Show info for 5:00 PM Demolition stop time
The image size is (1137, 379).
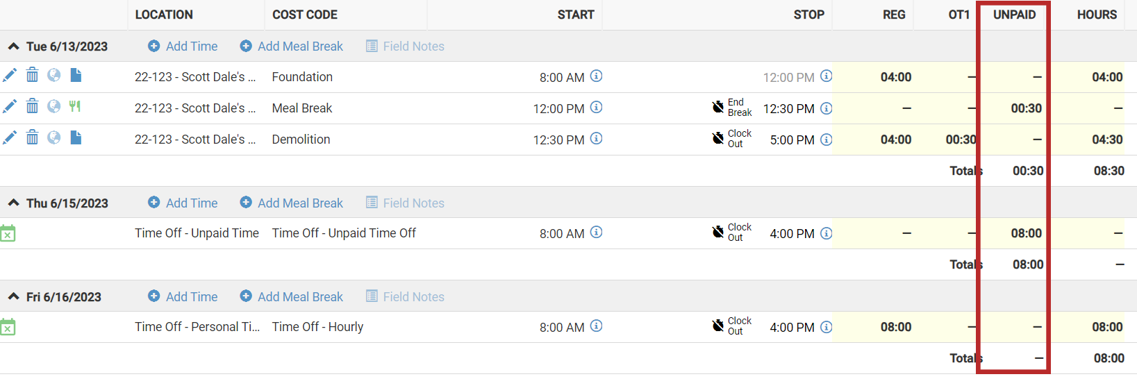[x=826, y=140]
